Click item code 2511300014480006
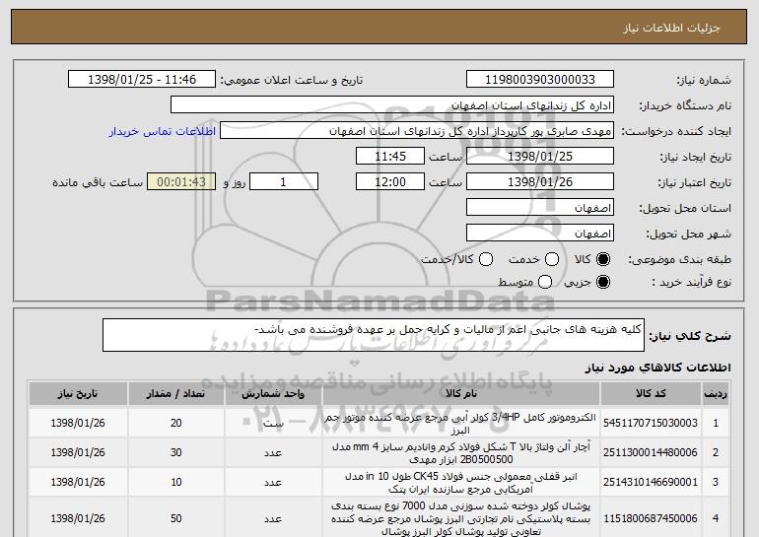 click(x=651, y=452)
